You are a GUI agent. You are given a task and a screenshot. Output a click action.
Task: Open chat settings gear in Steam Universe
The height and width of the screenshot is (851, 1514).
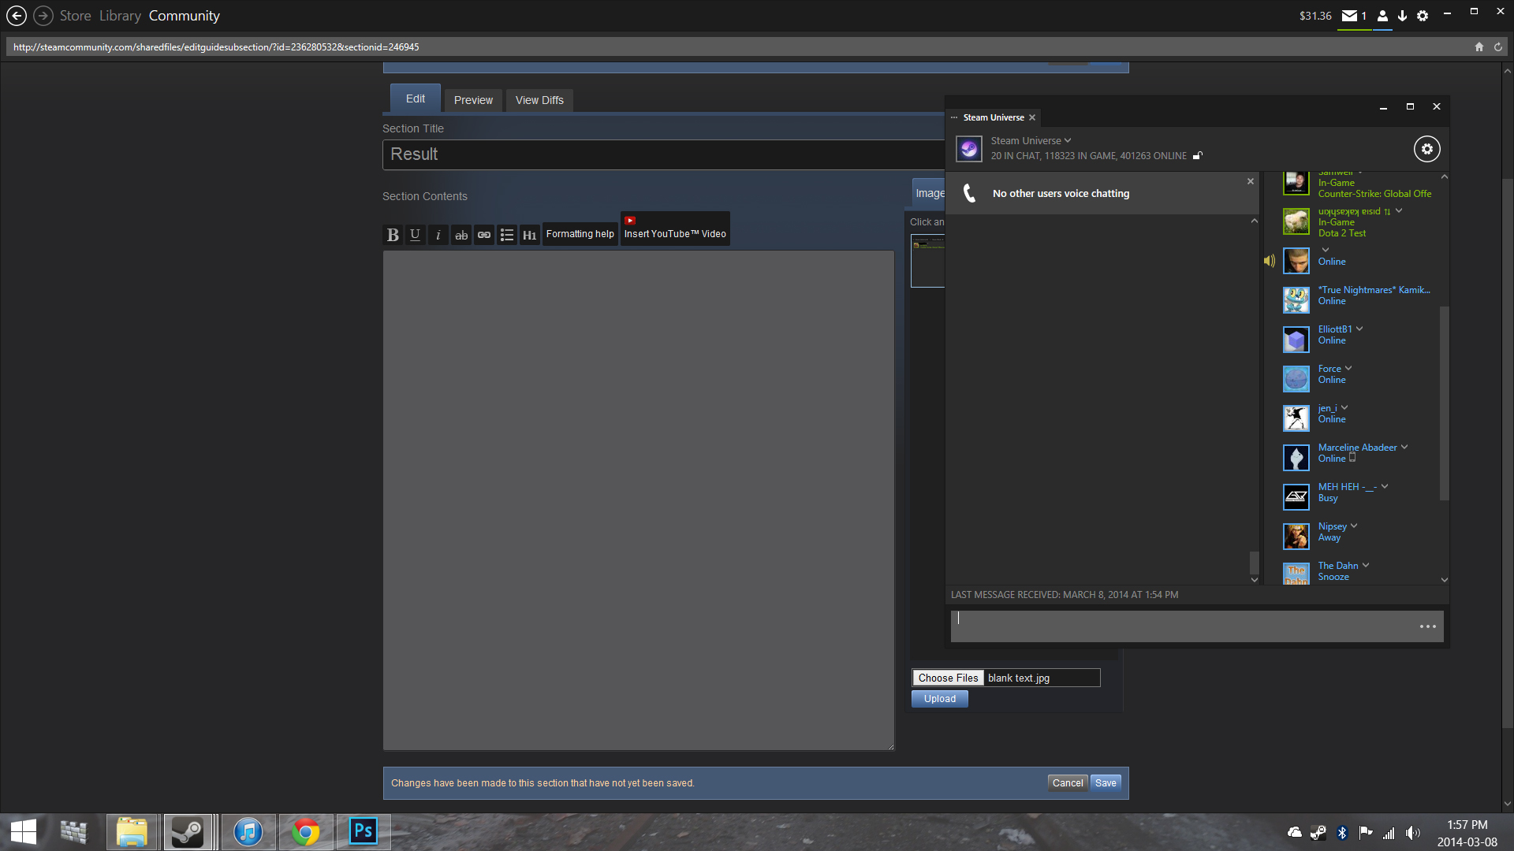point(1426,149)
